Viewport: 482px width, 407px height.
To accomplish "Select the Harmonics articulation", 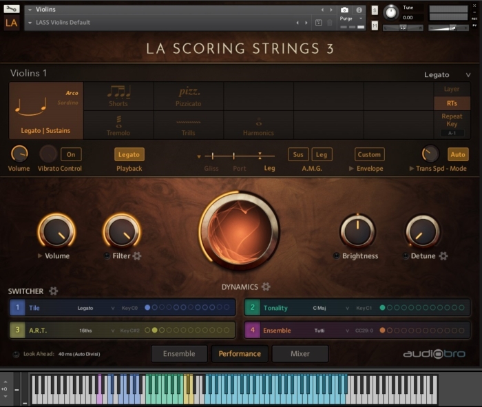I will (258, 125).
